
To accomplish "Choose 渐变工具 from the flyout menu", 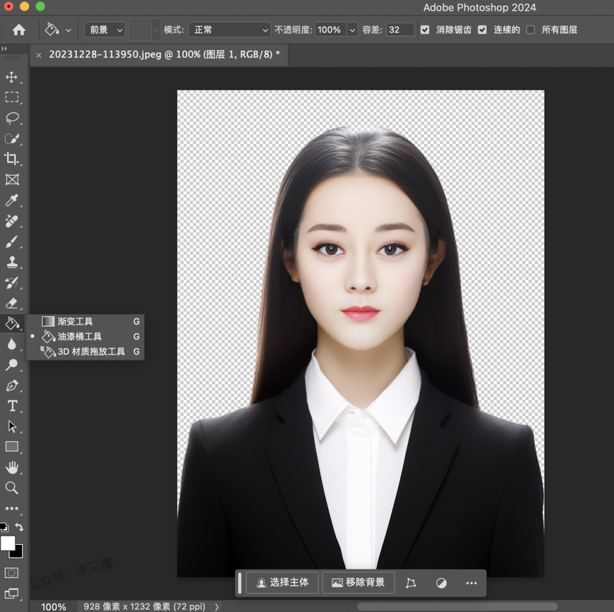I will pyautogui.click(x=76, y=321).
